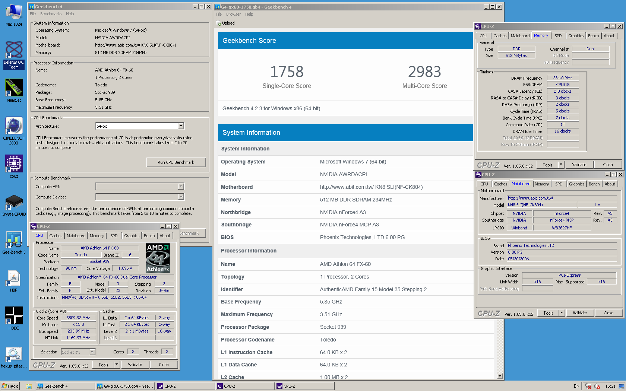Open the Compute Device dropdown
The width and height of the screenshot is (626, 391).
(181, 197)
